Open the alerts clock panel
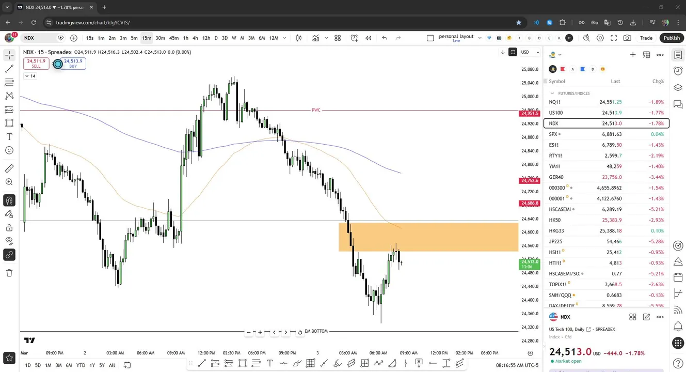This screenshot has width=686, height=372. (678, 71)
